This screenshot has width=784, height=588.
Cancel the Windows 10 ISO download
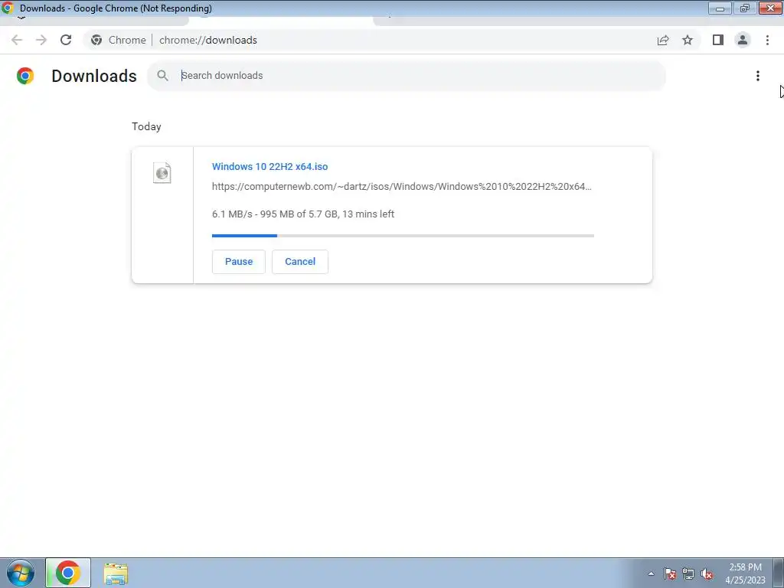pos(300,262)
